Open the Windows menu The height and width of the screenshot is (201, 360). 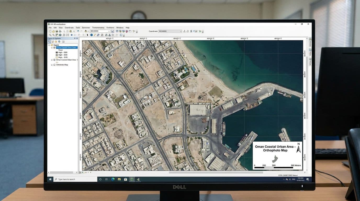(x=120, y=27)
